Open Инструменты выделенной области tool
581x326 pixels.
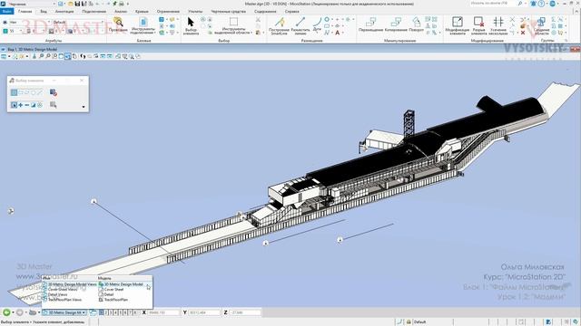click(233, 26)
